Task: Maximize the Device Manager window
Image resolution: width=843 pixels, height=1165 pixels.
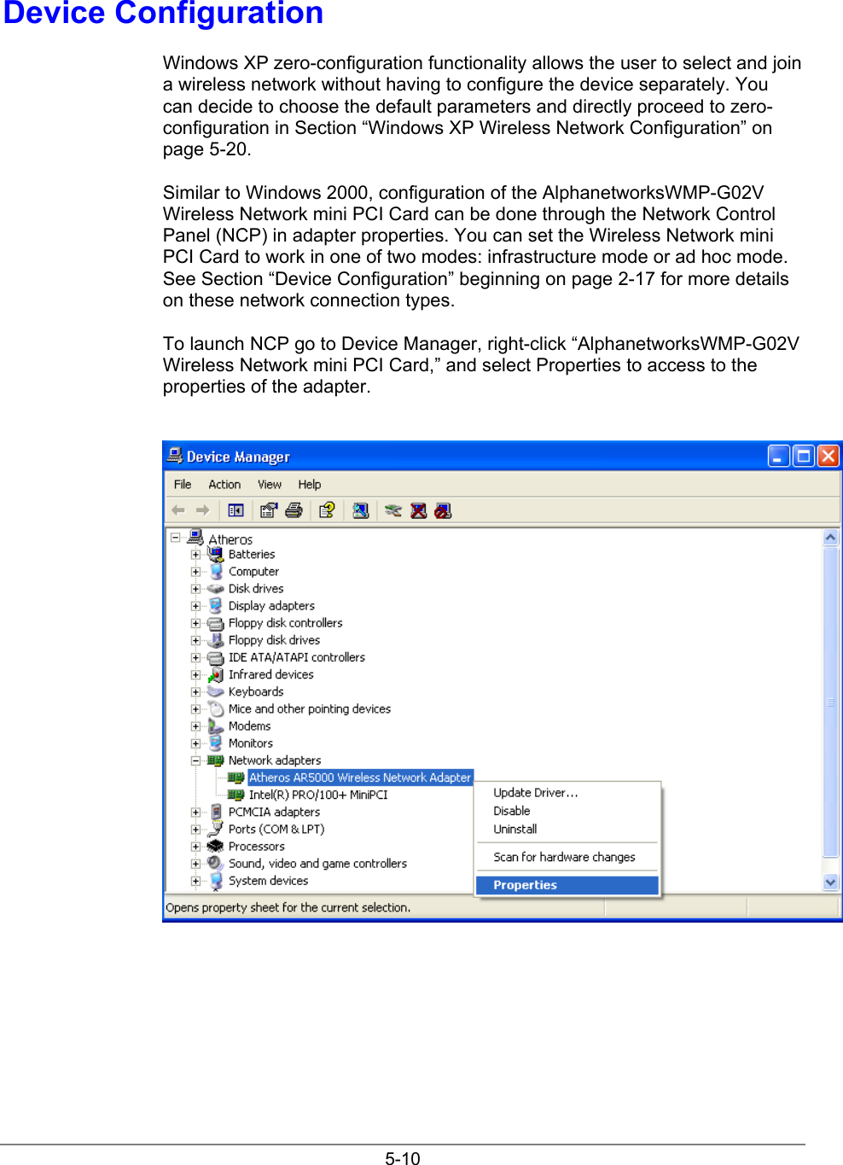Action: tap(803, 456)
